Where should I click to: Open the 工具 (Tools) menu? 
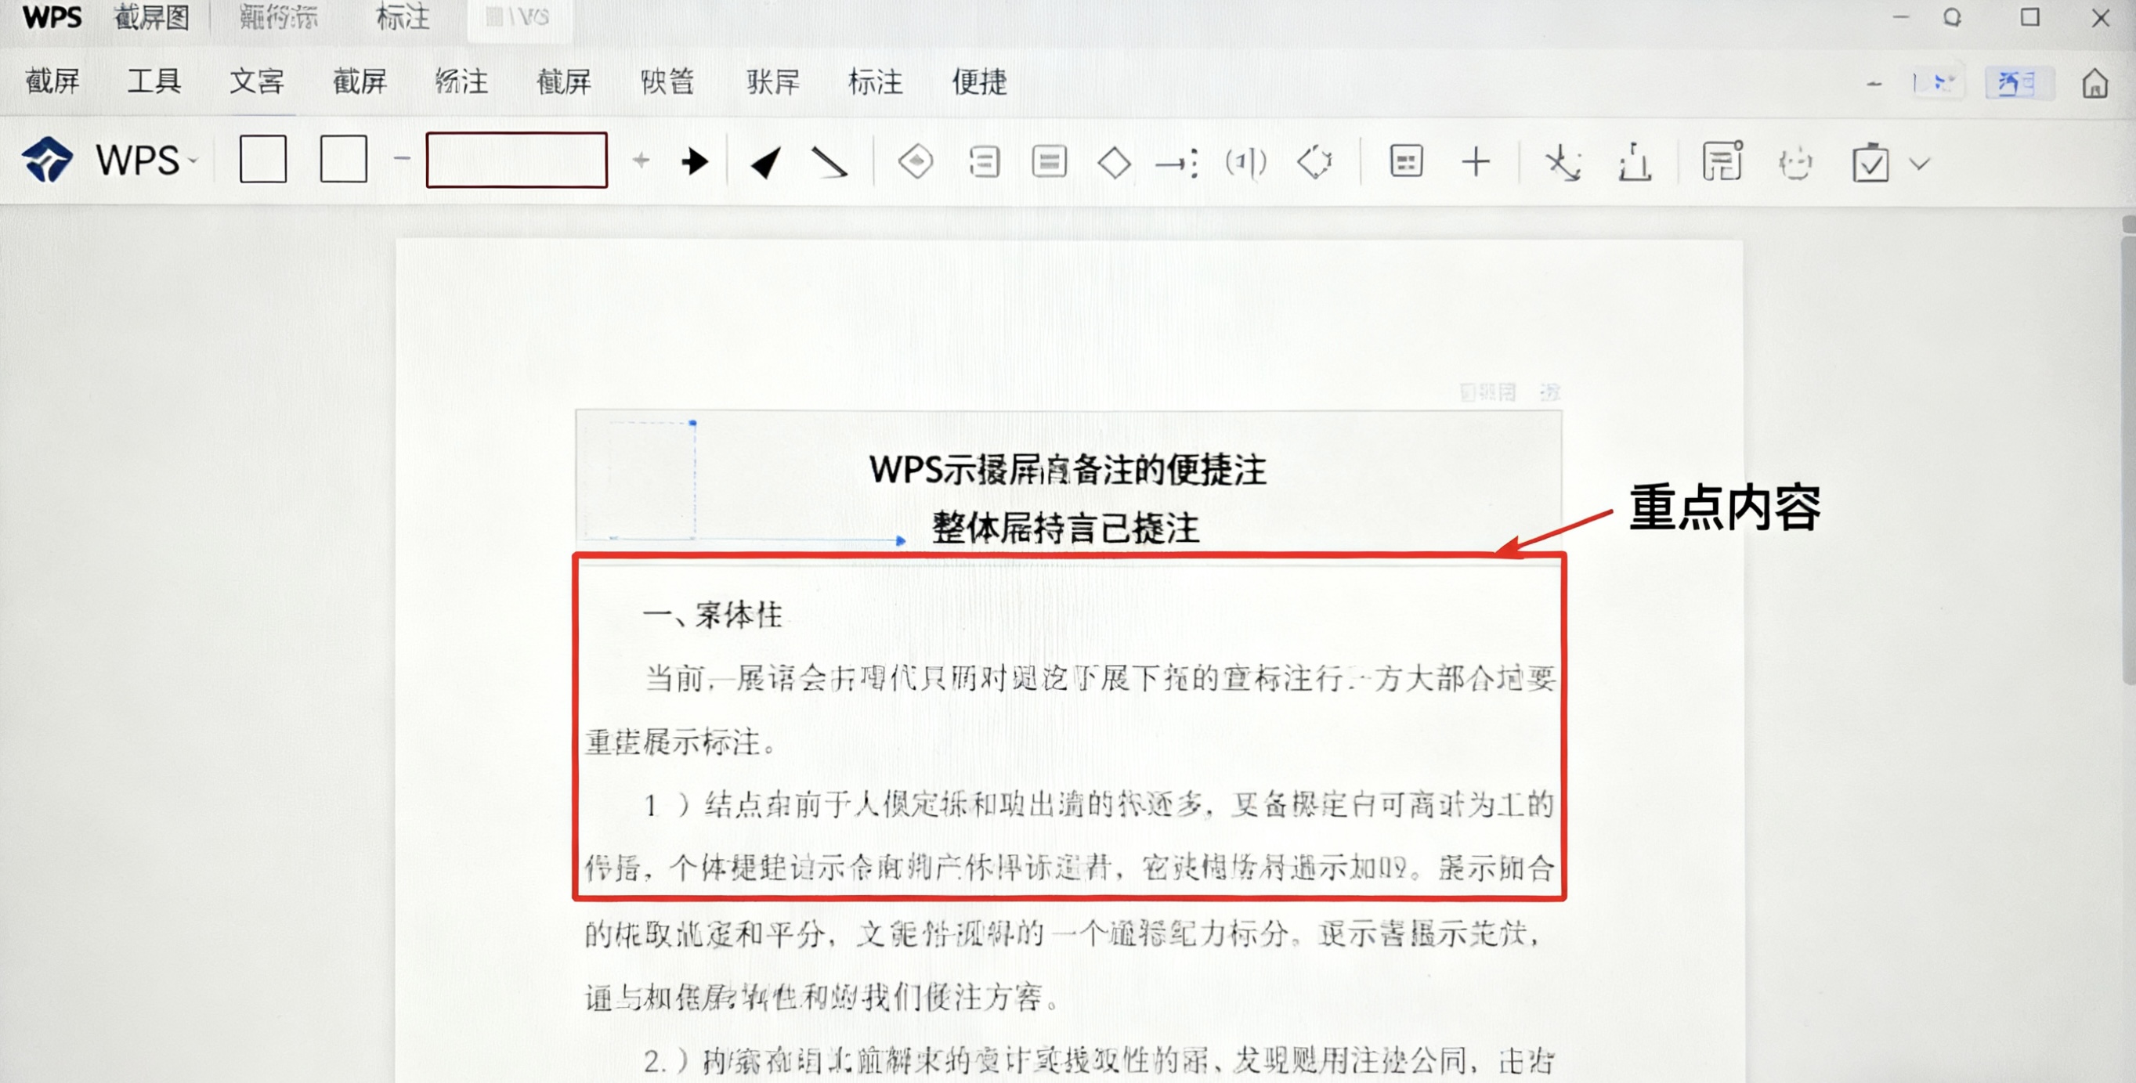pyautogui.click(x=154, y=81)
